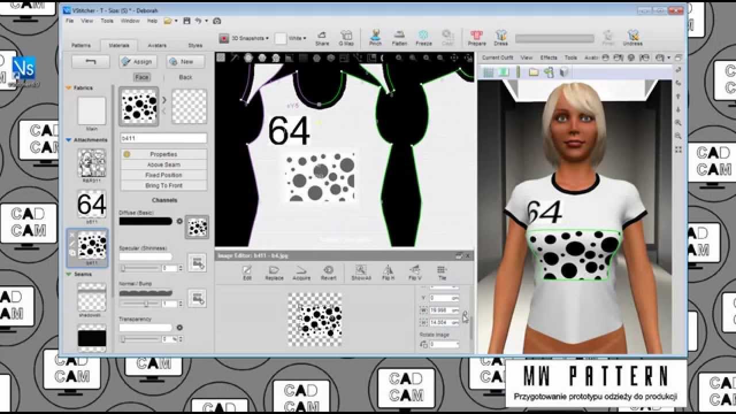736x414 pixels.
Task: Switch to the Styles tab
Action: [195, 45]
